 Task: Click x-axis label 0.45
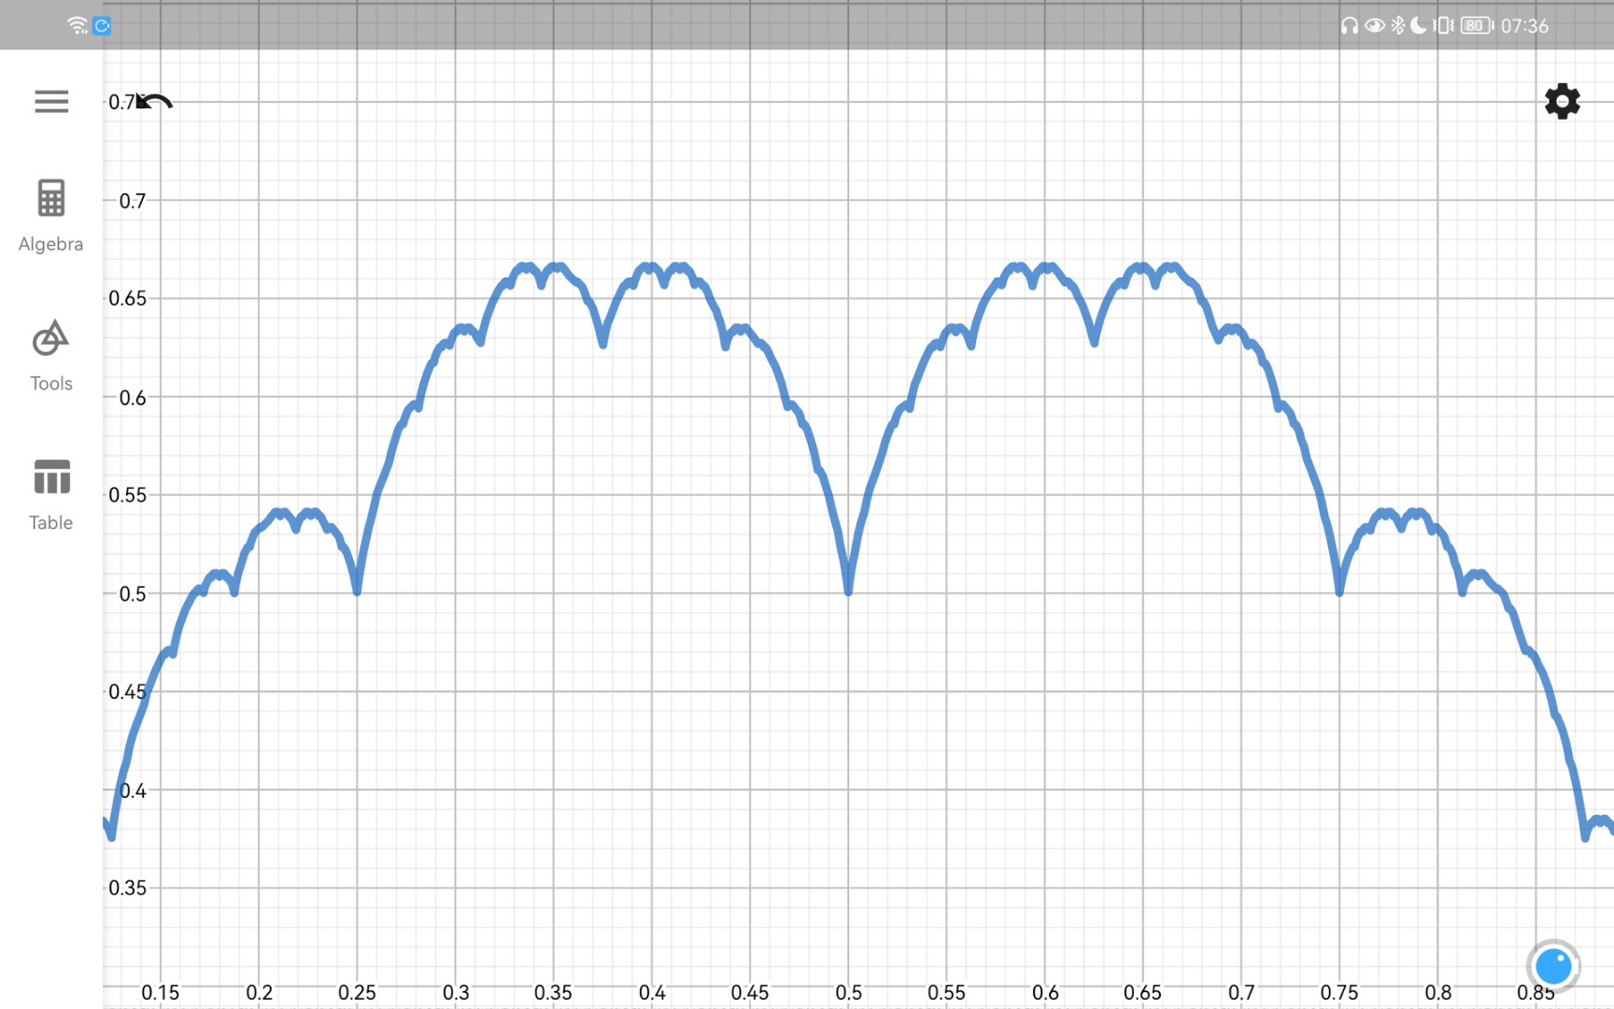(749, 992)
